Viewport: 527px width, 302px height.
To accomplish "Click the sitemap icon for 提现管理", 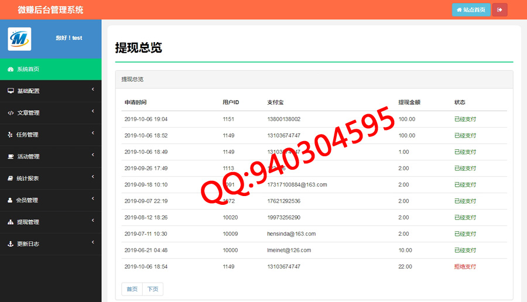I will [11, 222].
